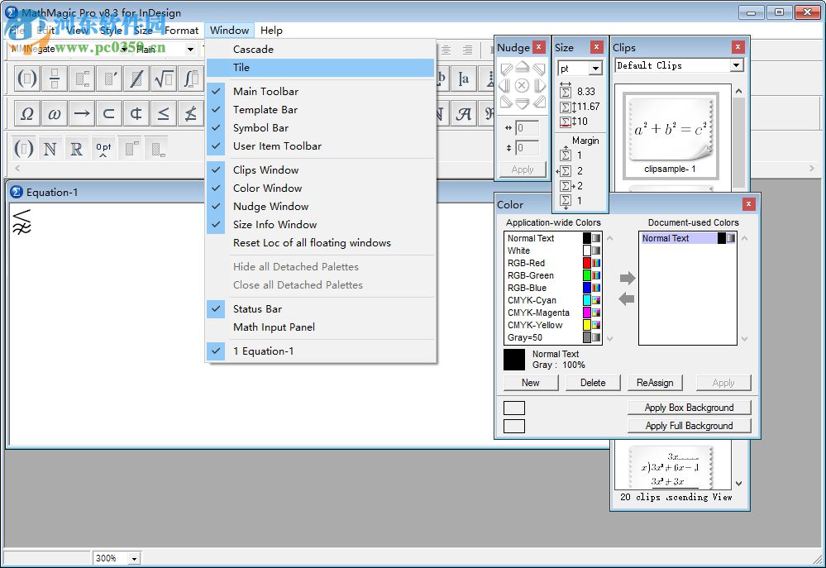
Task: Open the fraction template icon
Action: (54, 79)
